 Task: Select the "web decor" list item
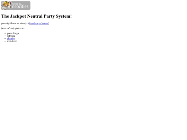click(x=12, y=41)
